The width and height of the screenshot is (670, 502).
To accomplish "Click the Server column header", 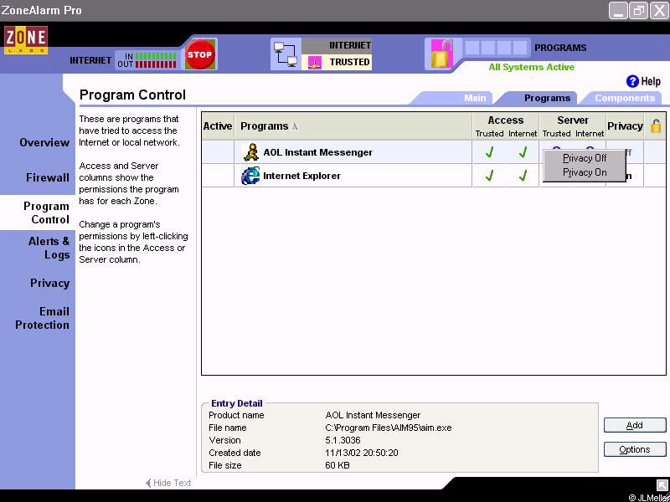I will (573, 120).
